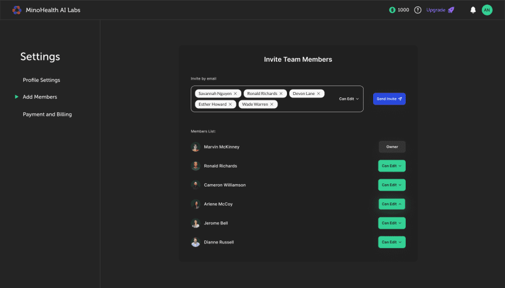The image size is (505, 288).
Task: Click the Savannah Nguyen chip label
Action: tap(215, 94)
